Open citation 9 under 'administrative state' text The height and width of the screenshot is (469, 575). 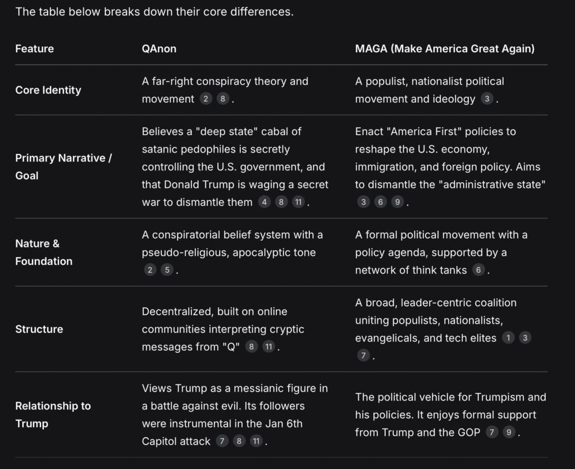(x=398, y=202)
